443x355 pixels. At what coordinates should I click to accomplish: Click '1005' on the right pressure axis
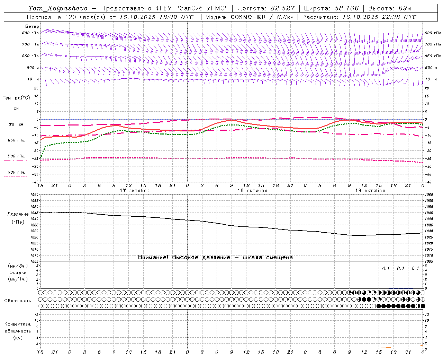(x=429, y=261)
